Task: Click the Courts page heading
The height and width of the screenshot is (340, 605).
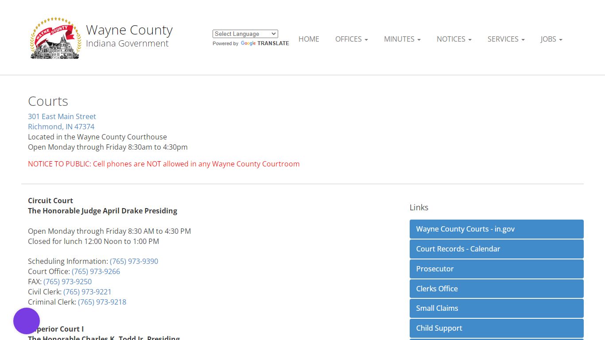Action: click(x=48, y=101)
